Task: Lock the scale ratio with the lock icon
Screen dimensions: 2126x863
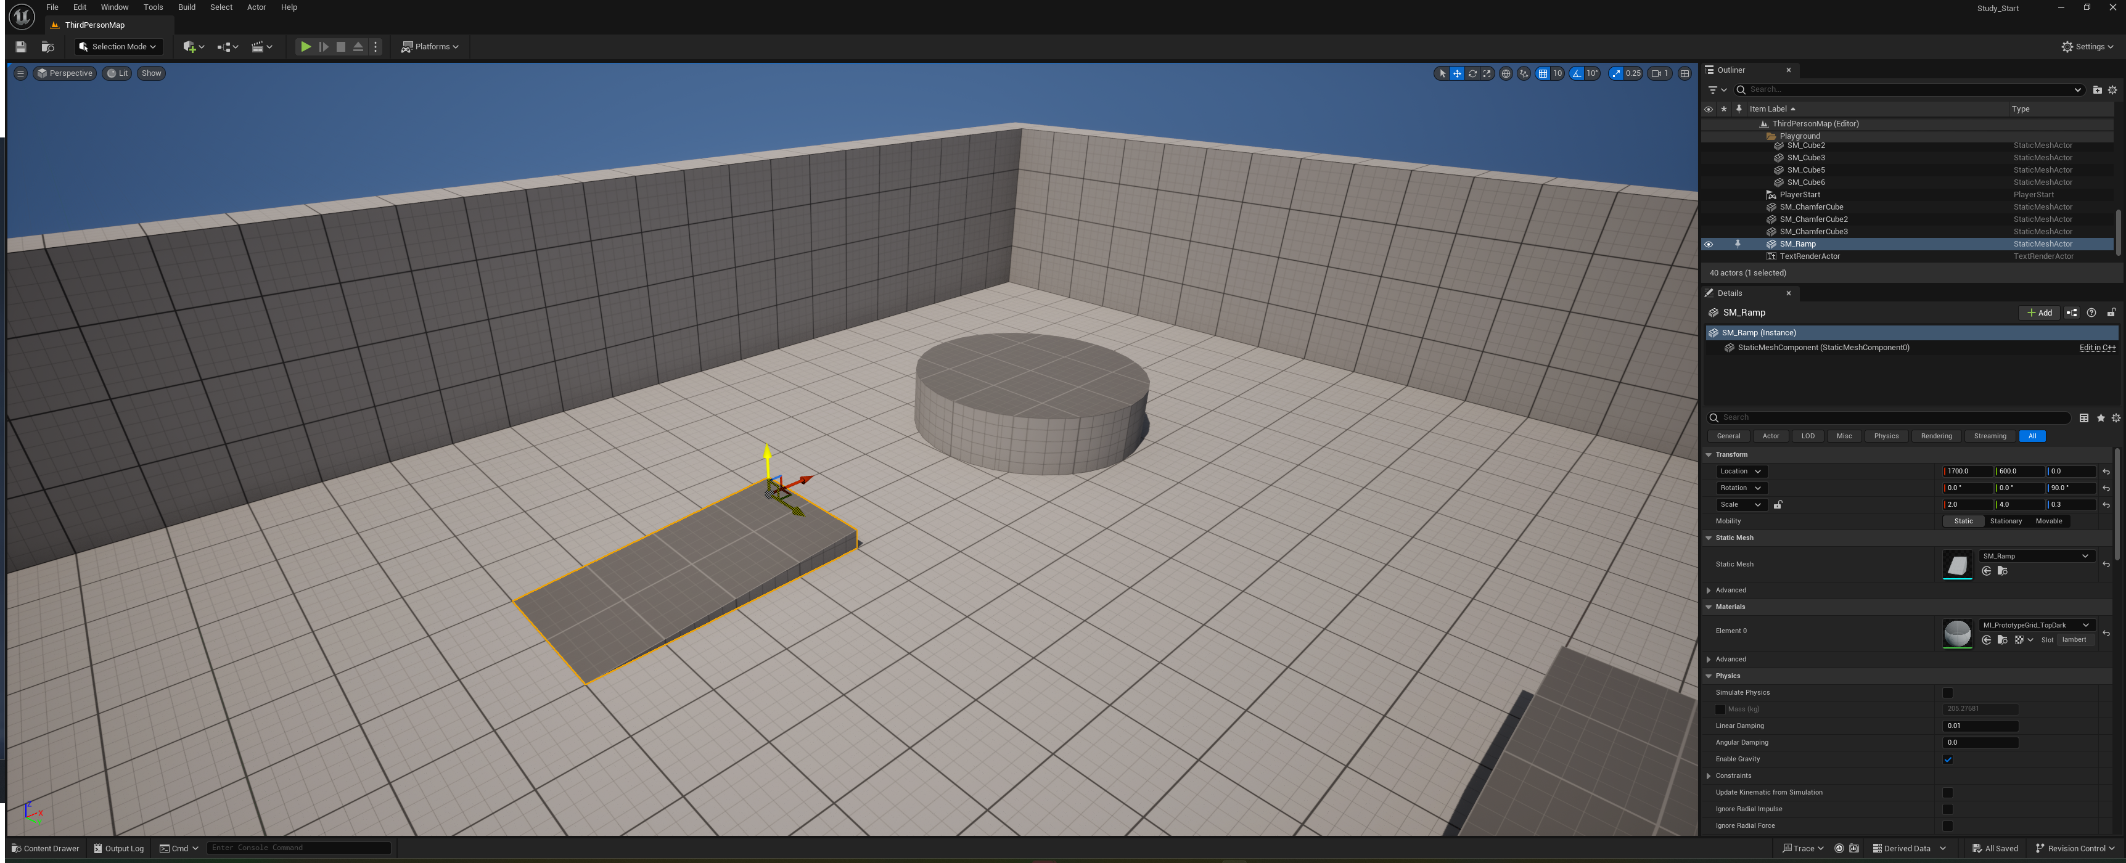Action: click(x=1777, y=505)
